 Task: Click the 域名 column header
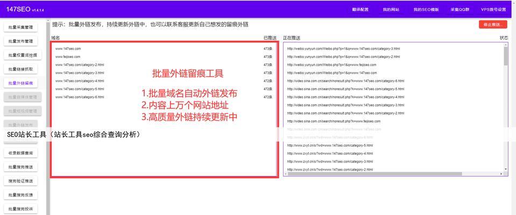(x=55, y=38)
